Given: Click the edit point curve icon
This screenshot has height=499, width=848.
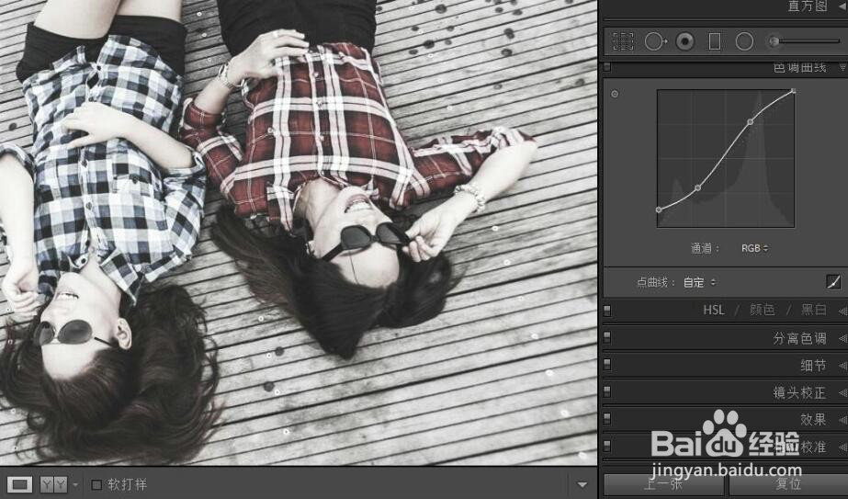Looking at the screenshot, I should (x=833, y=281).
